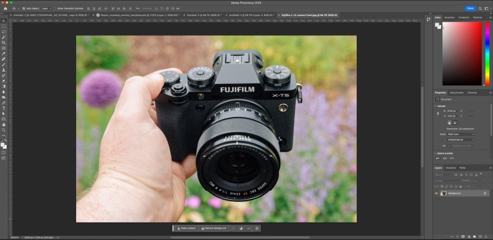Click the Remove background button
The width and height of the screenshot is (493, 240).
213,228
